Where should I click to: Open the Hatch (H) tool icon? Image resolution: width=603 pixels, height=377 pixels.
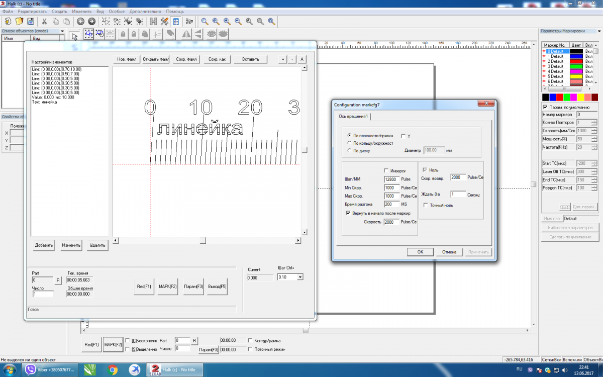153,21
